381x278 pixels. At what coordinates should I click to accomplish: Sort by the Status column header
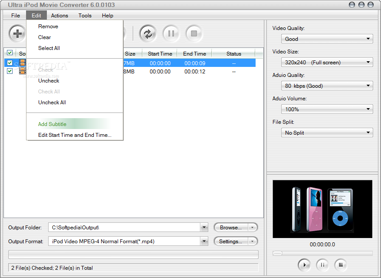click(x=234, y=53)
